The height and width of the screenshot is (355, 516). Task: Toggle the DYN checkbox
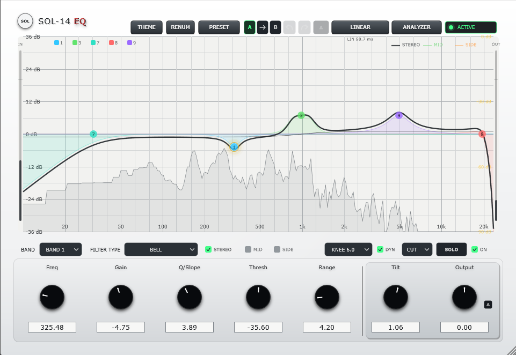click(380, 249)
